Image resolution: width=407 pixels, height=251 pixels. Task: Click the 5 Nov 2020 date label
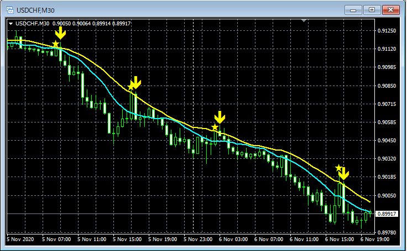(20, 239)
